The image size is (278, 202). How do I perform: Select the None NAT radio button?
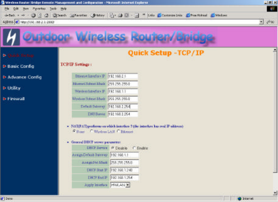[74, 131]
